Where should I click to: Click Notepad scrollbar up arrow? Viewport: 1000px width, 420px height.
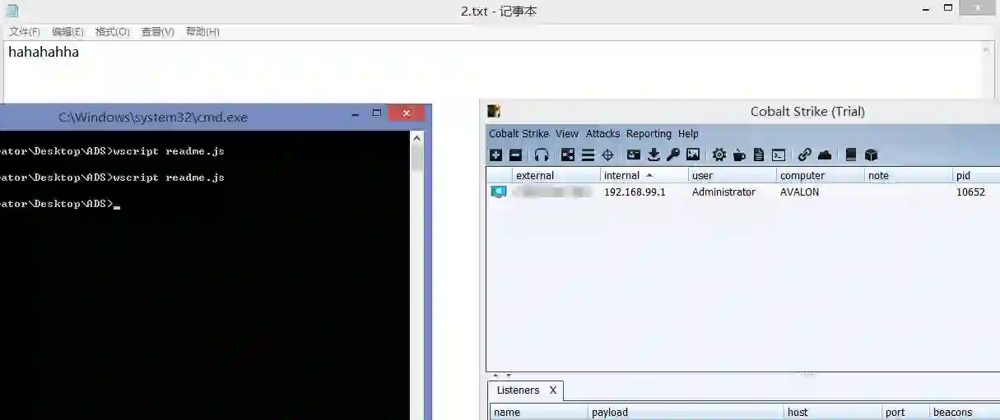[x=987, y=48]
